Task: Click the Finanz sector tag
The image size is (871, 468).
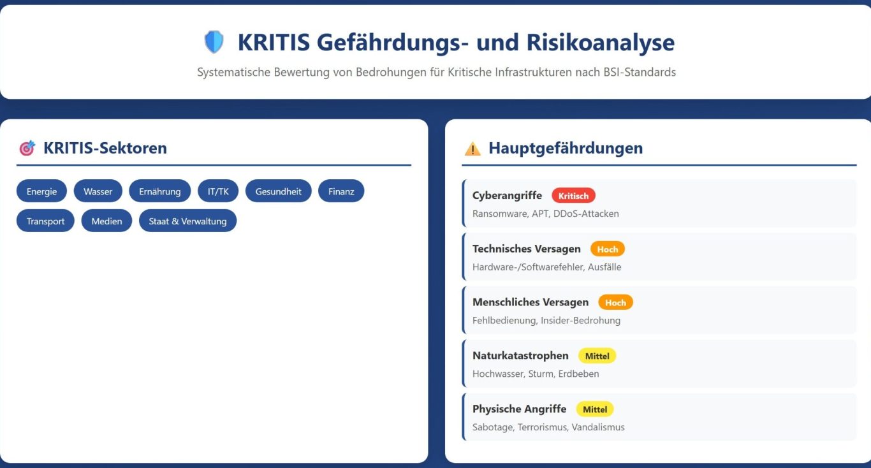Action: tap(340, 191)
